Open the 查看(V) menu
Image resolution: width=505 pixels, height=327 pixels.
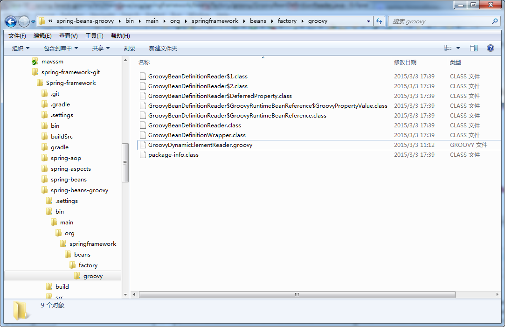point(68,36)
